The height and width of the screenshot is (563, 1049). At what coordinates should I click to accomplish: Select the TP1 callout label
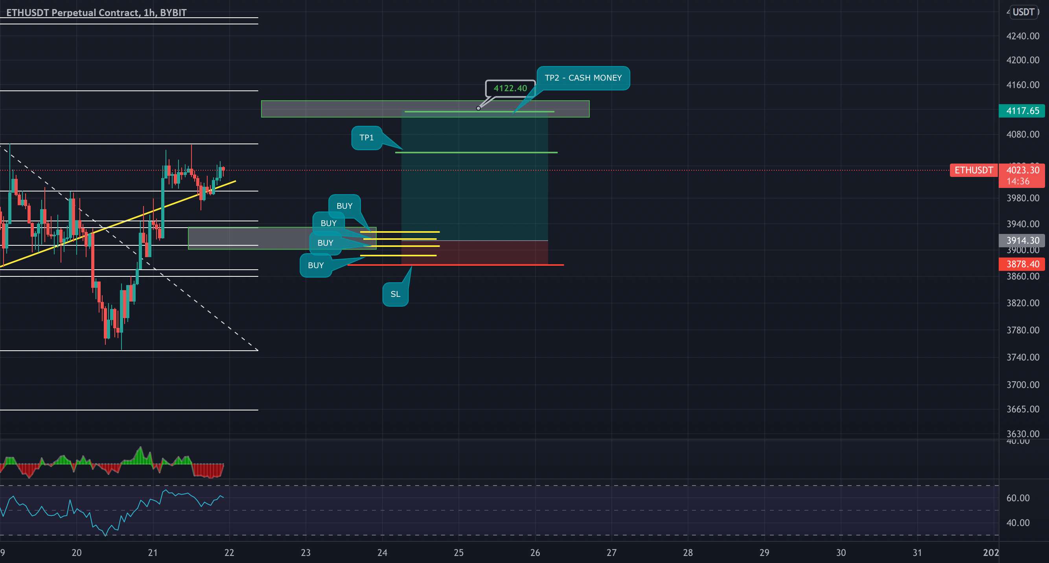366,138
